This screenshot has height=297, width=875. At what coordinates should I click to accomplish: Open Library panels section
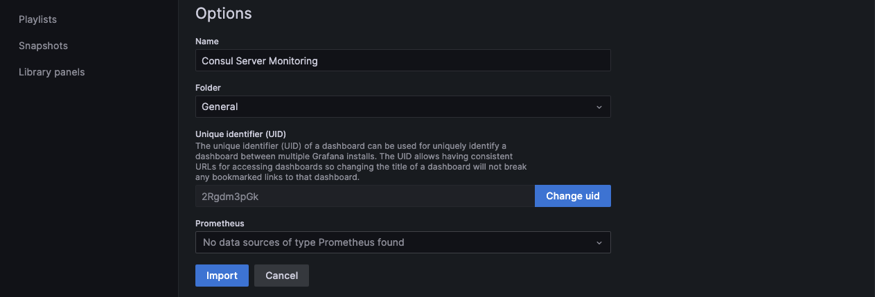tap(51, 72)
